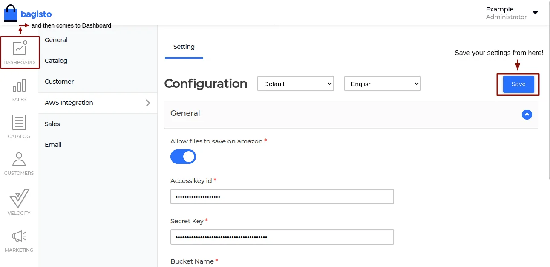Open the English locale dropdown

tap(383, 84)
